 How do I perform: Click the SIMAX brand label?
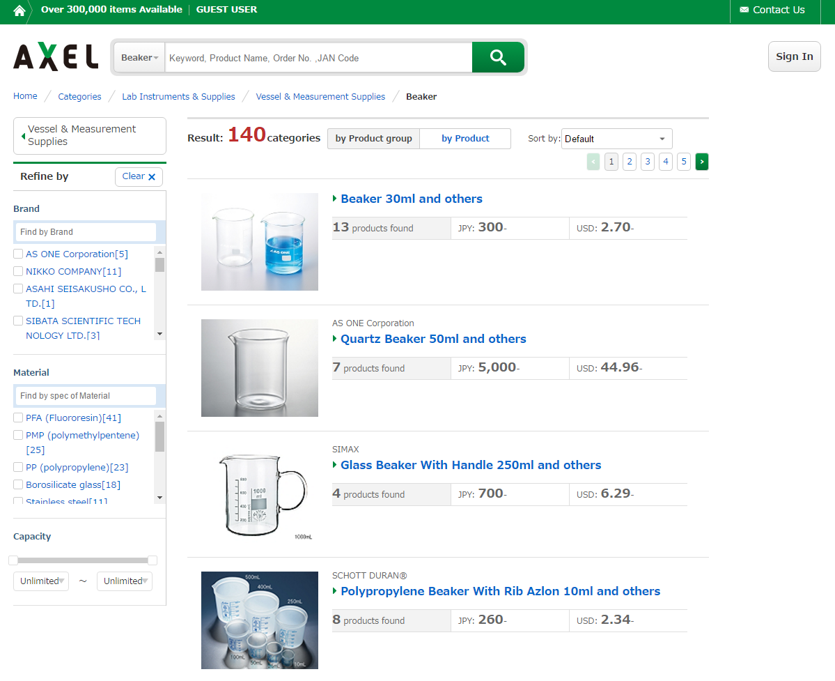click(345, 449)
